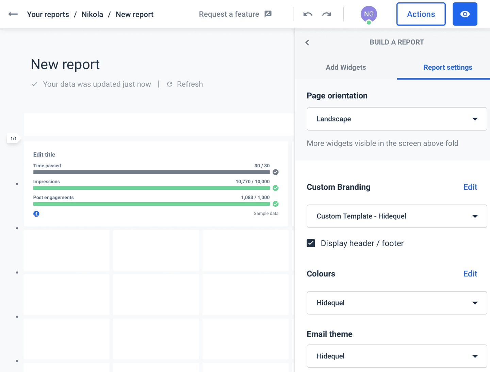Open the Request a feature feedback icon
The width and height of the screenshot is (490, 372).
pyautogui.click(x=268, y=14)
